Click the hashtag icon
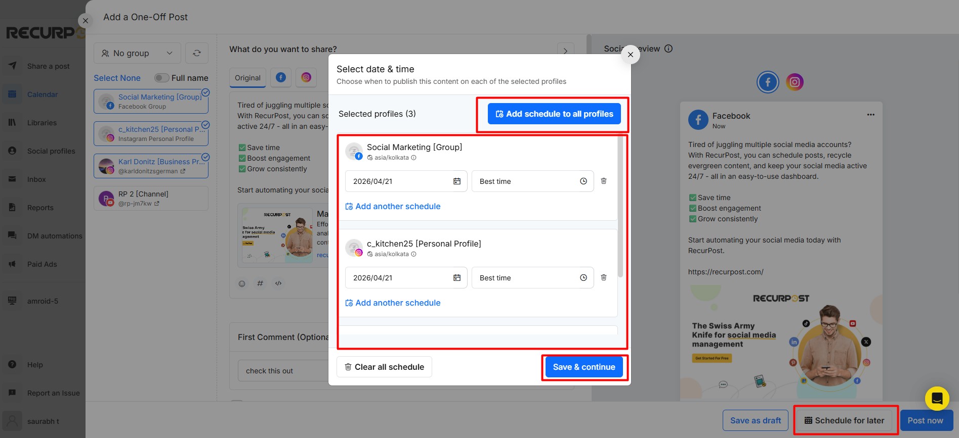The height and width of the screenshot is (438, 959). [x=260, y=283]
